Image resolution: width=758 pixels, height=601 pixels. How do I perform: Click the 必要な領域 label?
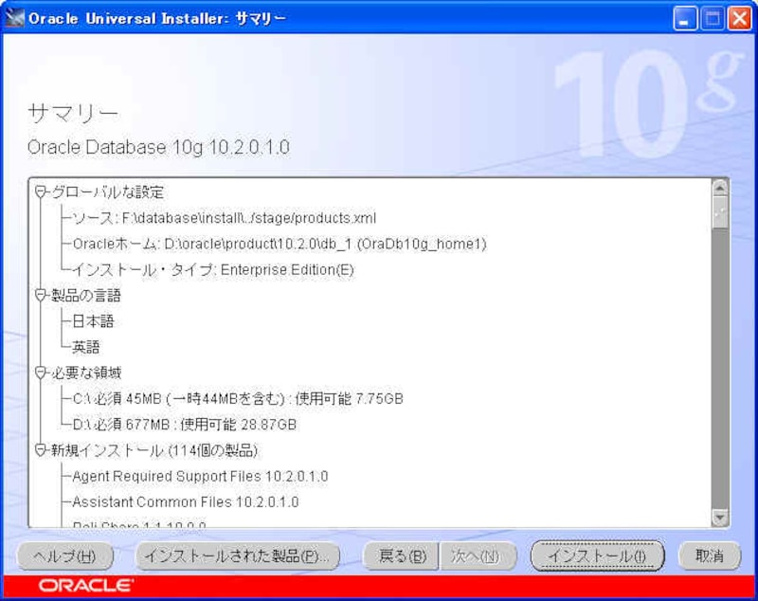click(x=86, y=373)
